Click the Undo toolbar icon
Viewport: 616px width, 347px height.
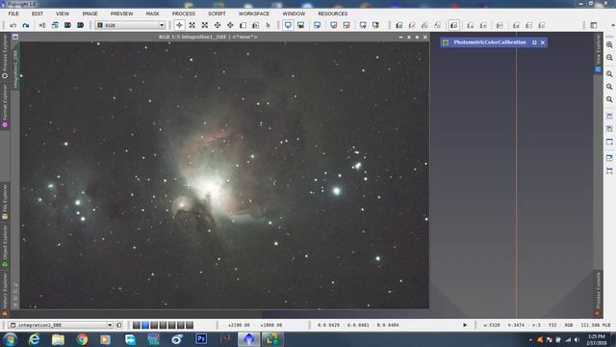tap(13, 25)
